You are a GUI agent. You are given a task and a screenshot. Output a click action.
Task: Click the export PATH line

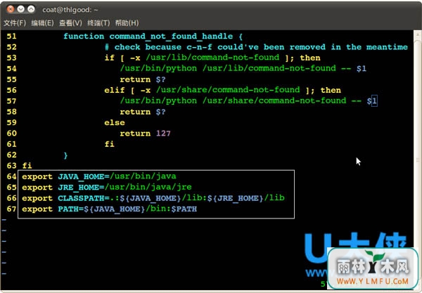[x=109, y=209]
